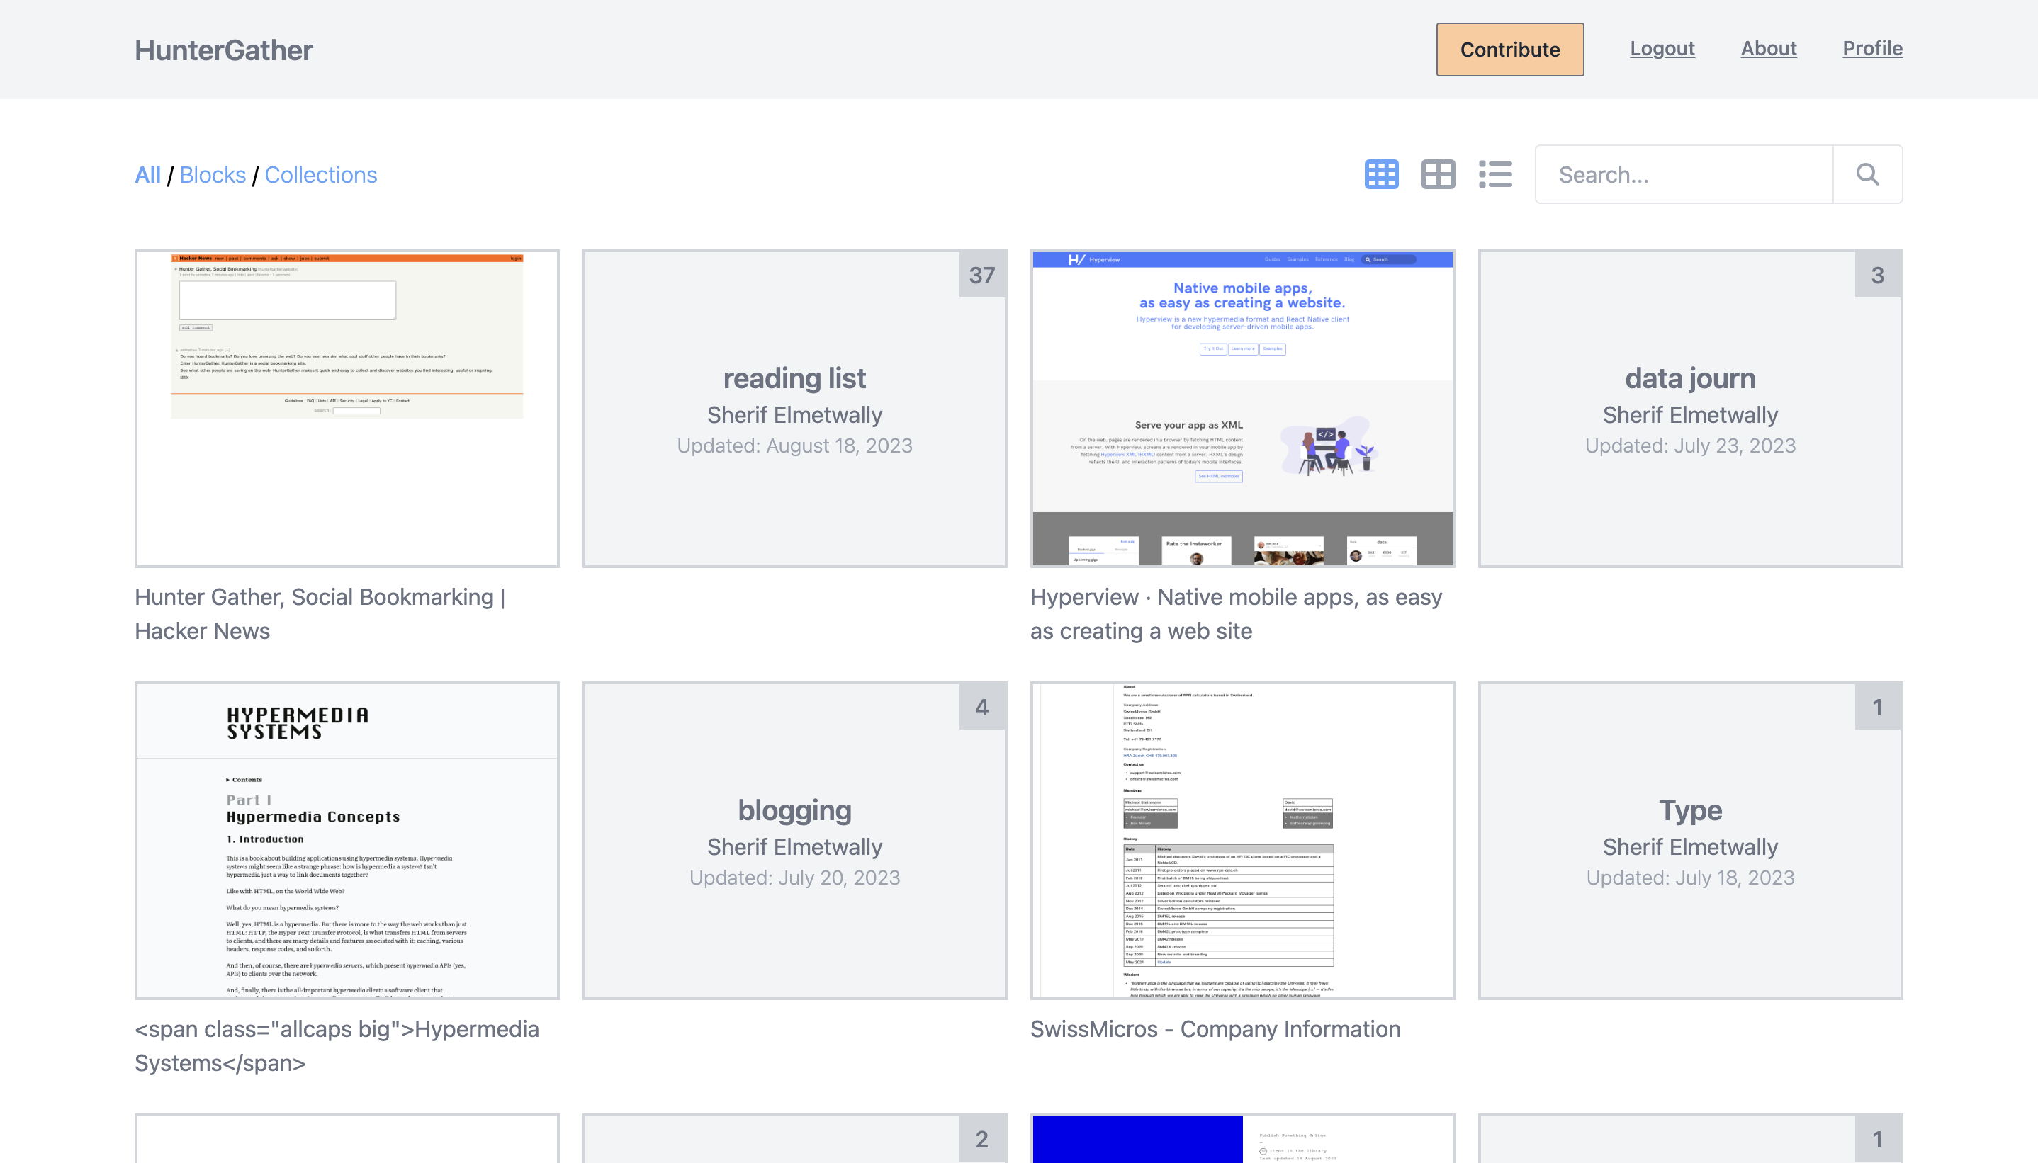This screenshot has width=2038, height=1163.
Task: Open the About page link
Action: (x=1769, y=49)
